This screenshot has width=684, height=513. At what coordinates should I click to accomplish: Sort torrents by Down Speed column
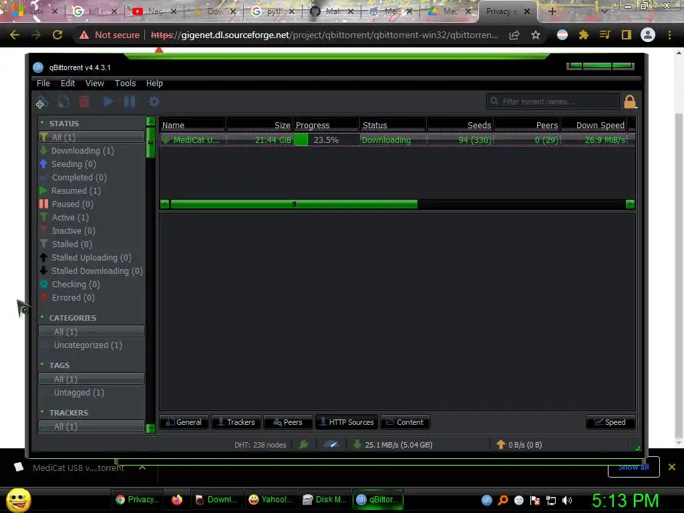click(594, 125)
